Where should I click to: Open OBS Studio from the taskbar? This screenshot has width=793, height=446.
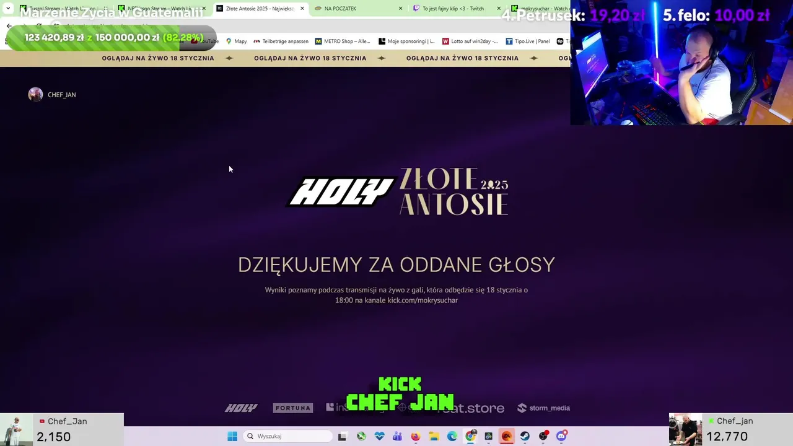click(x=543, y=436)
